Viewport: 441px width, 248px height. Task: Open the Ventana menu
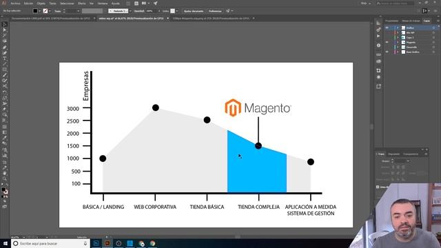tap(103, 3)
